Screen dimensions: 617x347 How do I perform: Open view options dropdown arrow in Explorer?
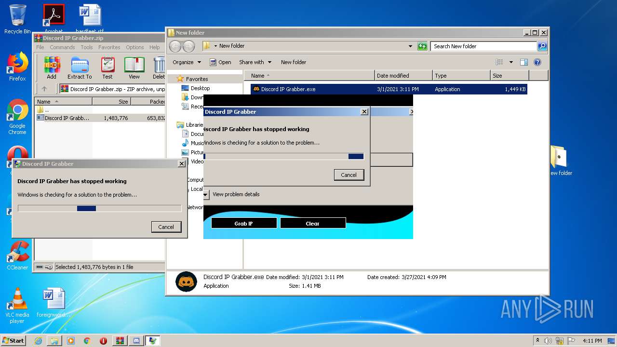[511, 62]
